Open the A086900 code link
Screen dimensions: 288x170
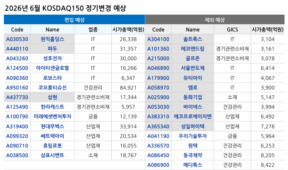point(158,165)
